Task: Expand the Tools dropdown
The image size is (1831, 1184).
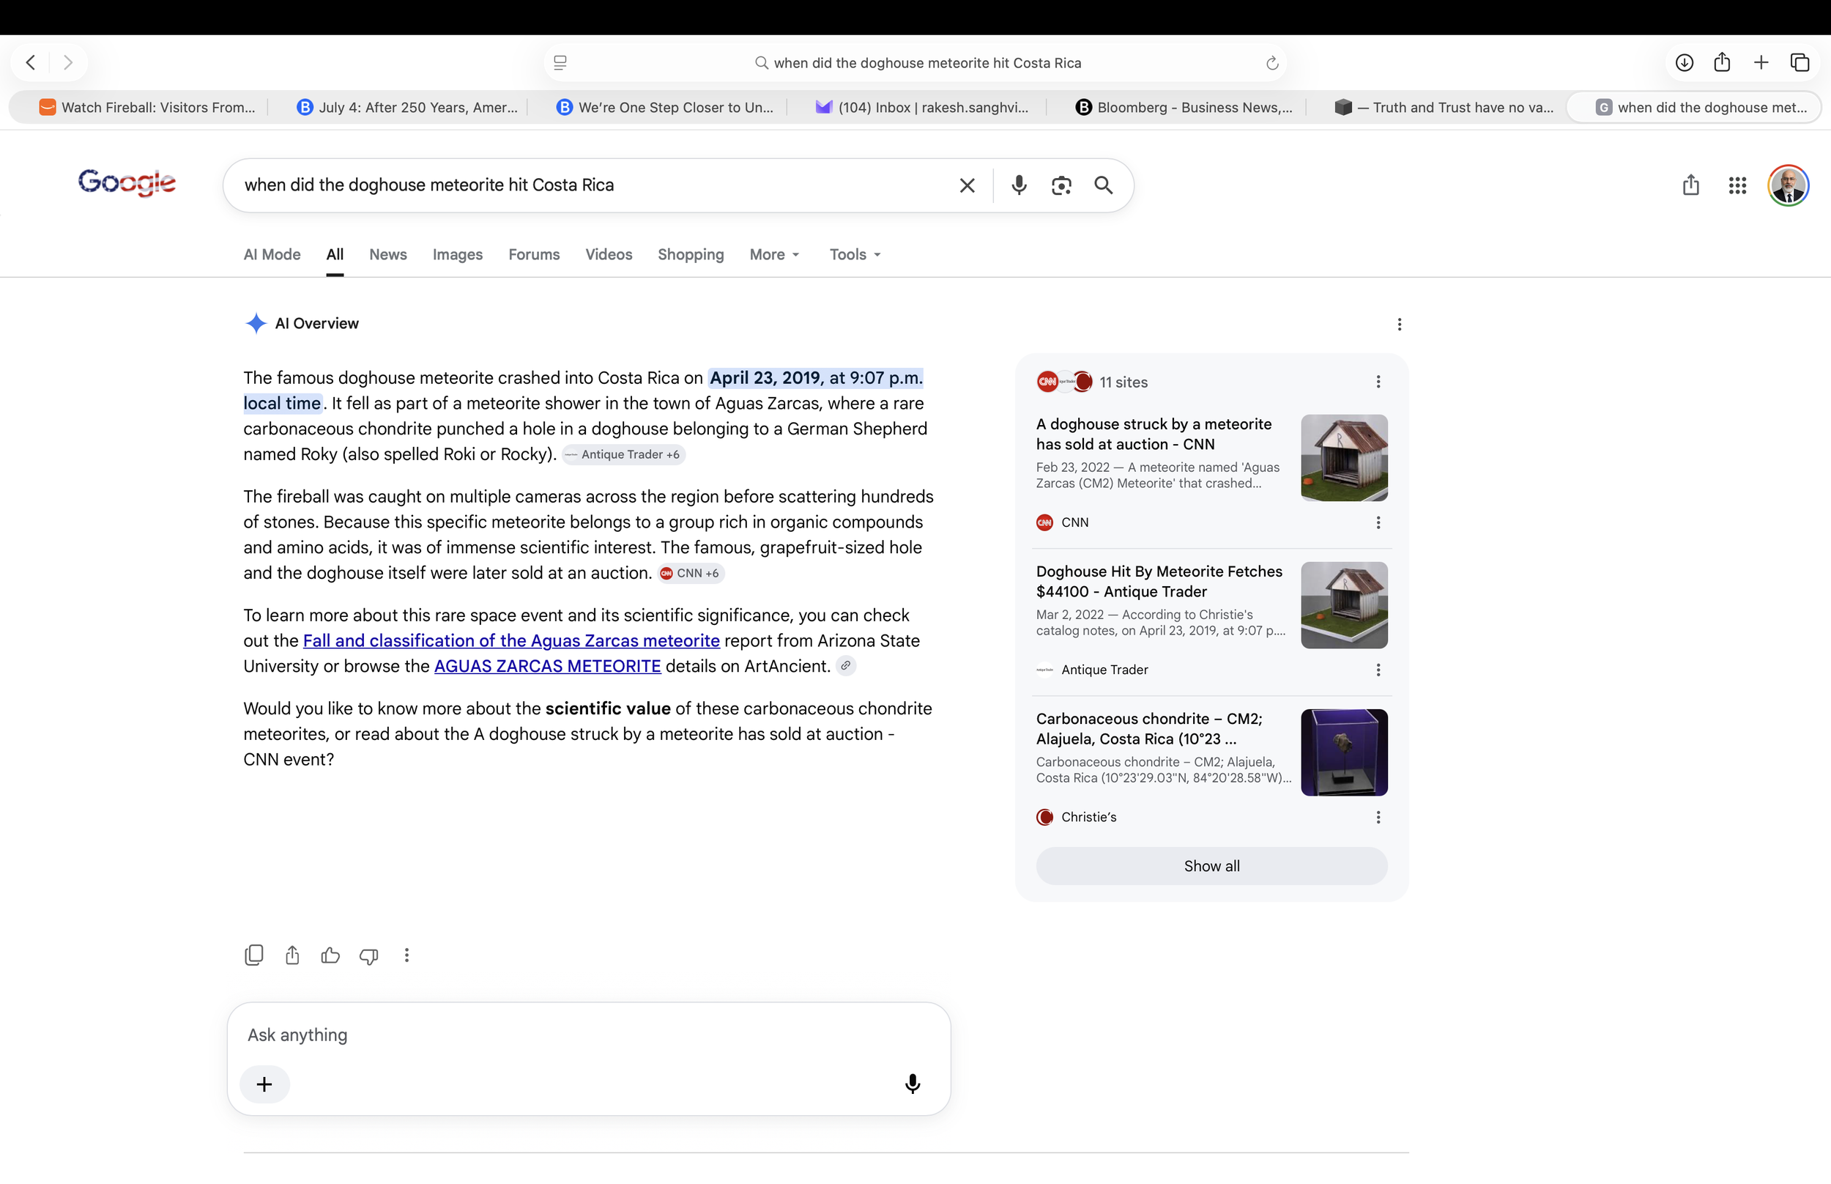Action: 855,254
